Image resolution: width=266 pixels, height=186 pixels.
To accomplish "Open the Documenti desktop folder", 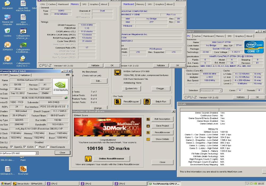I will point(7,5).
